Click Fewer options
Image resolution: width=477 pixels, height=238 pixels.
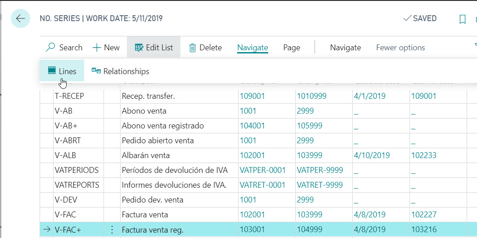[400, 48]
